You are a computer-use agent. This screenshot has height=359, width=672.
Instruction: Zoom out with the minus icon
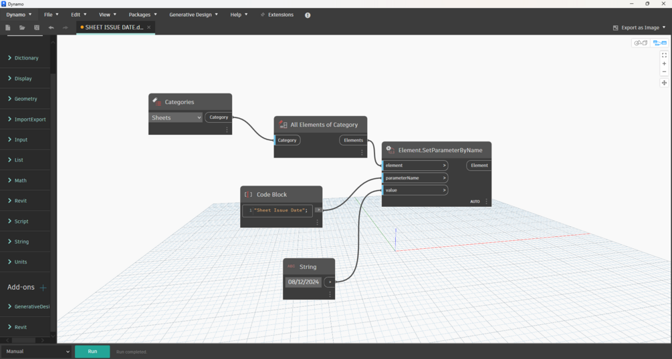click(664, 72)
